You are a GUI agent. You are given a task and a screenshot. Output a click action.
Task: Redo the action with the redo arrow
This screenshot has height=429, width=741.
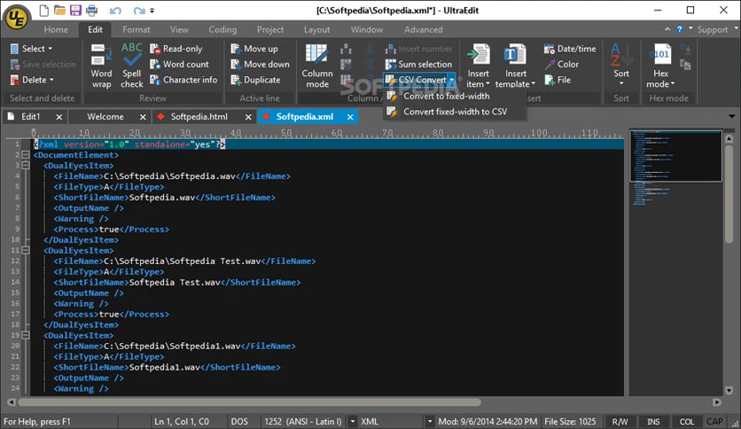tap(138, 10)
